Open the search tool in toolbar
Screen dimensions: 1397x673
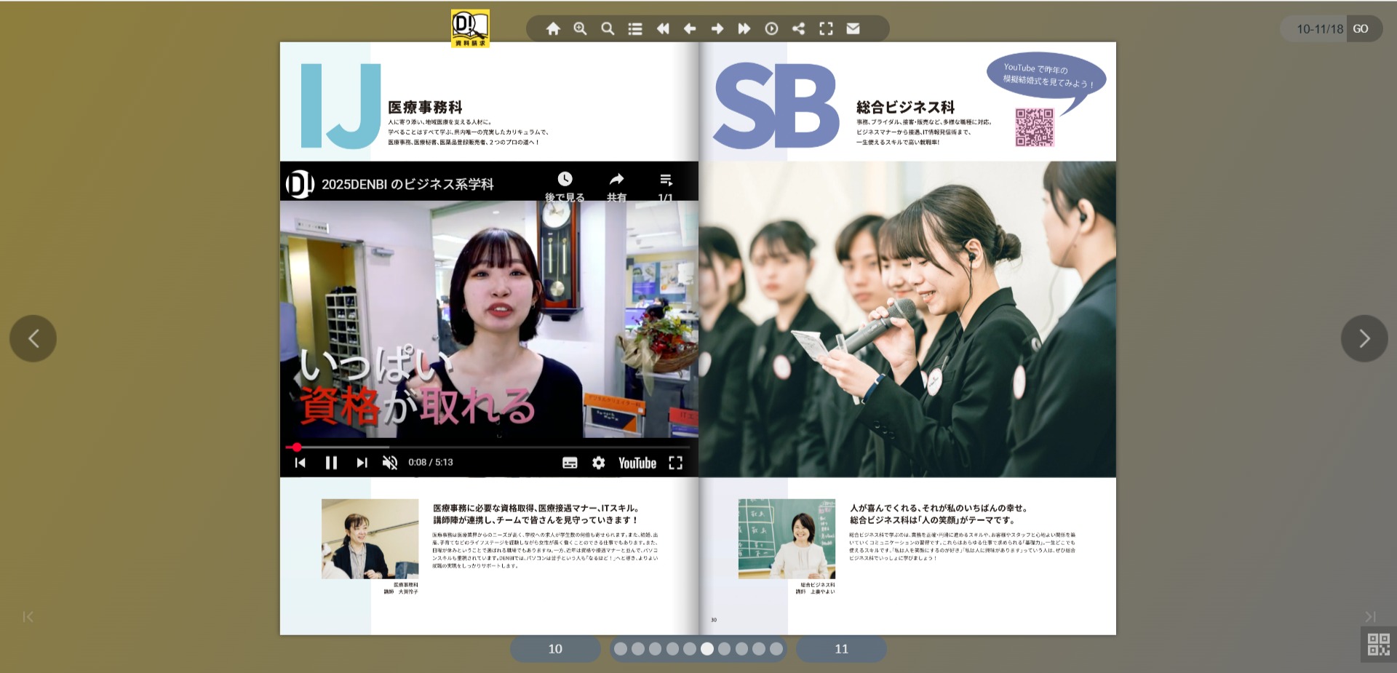(x=608, y=29)
